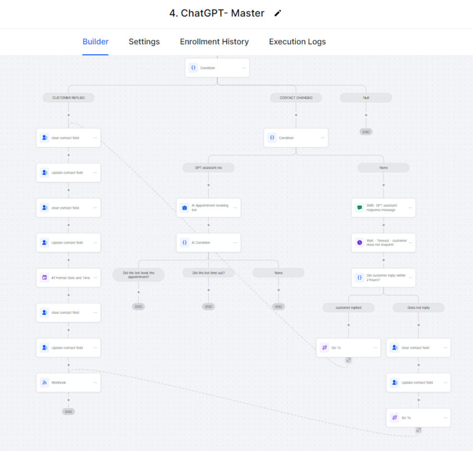
Task: Open the Settings tab
Action: 144,42
